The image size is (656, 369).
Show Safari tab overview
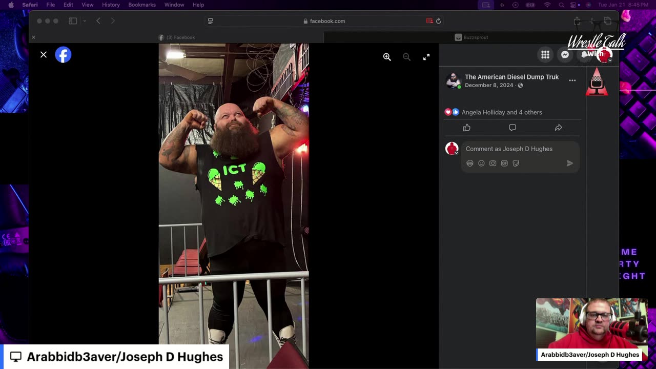pyautogui.click(x=607, y=21)
